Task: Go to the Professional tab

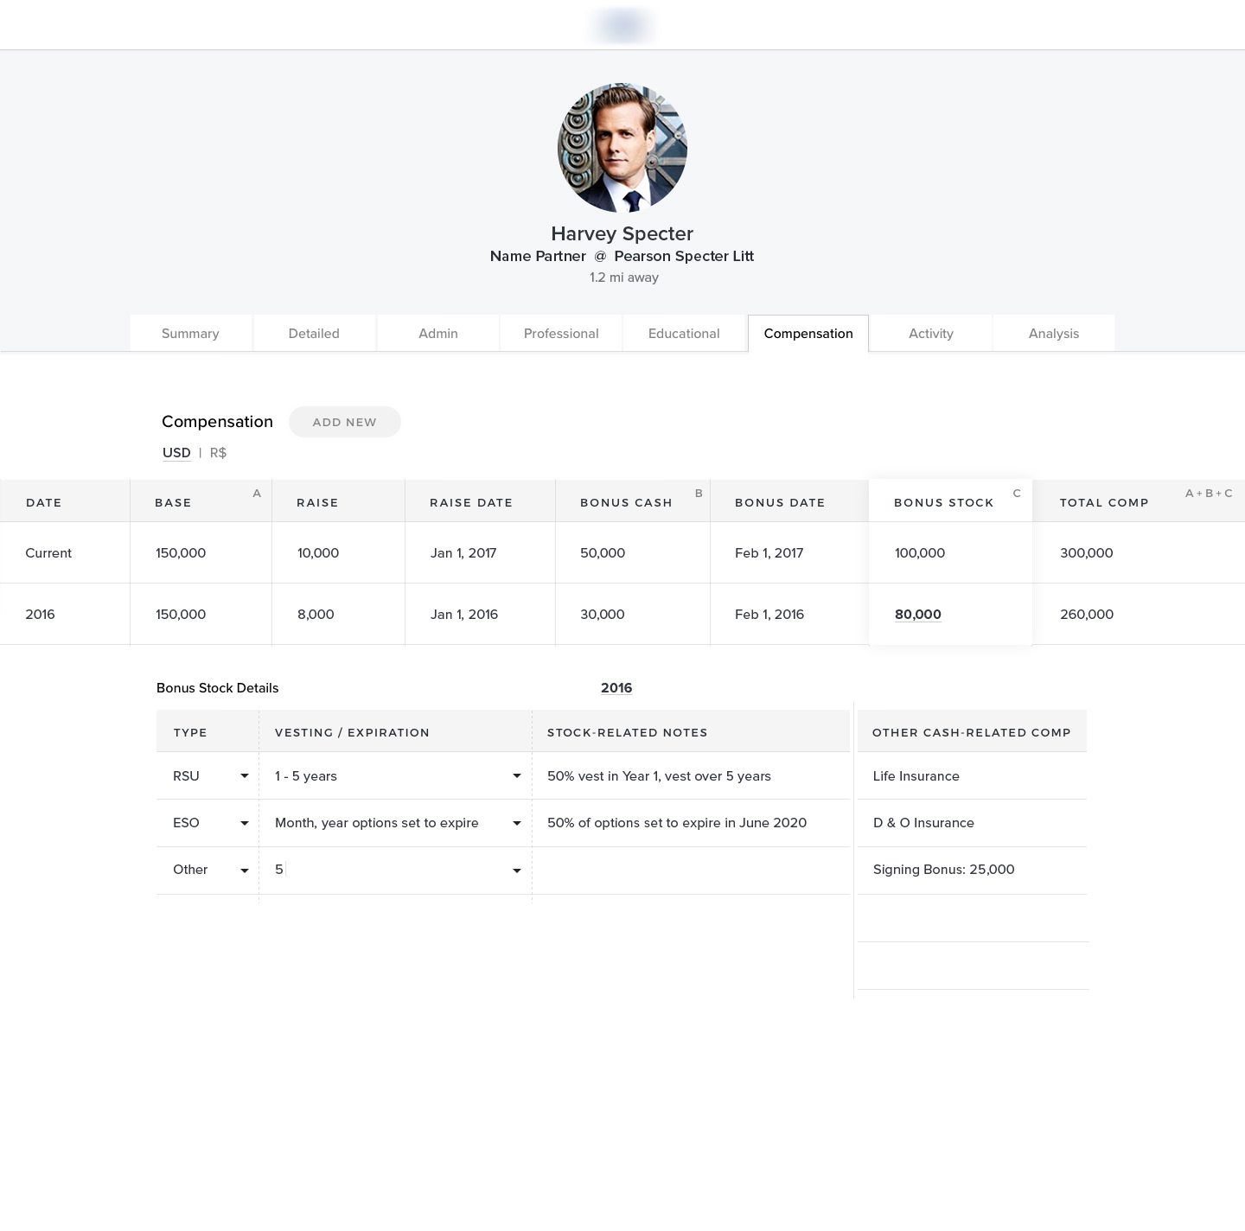Action: (x=561, y=334)
